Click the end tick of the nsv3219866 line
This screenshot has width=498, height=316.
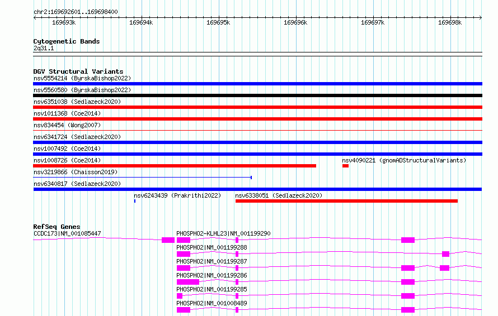(251, 178)
